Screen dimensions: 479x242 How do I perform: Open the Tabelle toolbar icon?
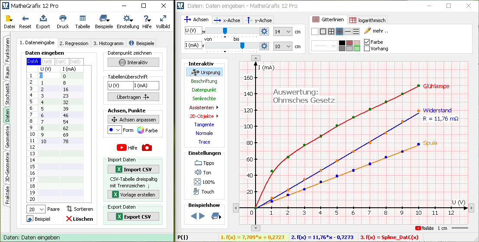[82, 18]
